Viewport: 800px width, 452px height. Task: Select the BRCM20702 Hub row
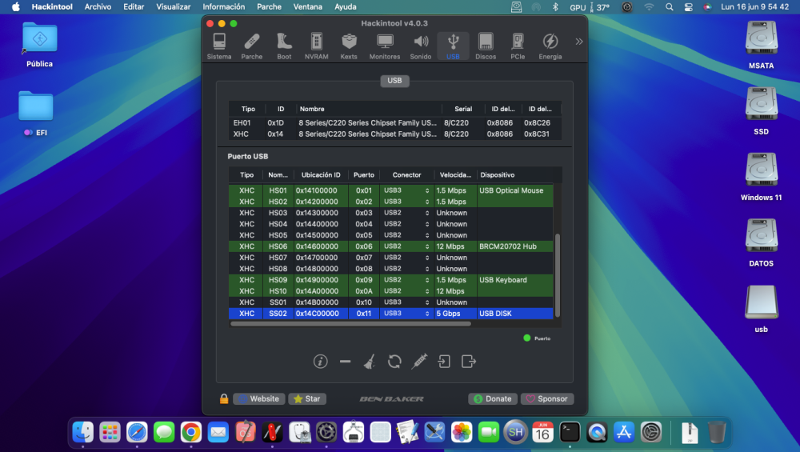[391, 246]
